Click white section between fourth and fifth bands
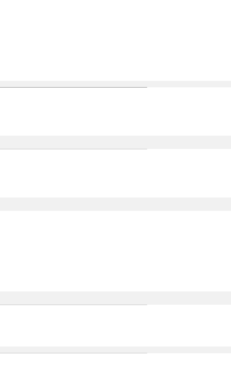 pyautogui.click(x=115, y=326)
